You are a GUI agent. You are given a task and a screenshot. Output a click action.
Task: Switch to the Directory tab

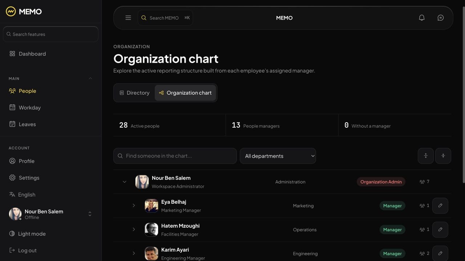(x=134, y=93)
